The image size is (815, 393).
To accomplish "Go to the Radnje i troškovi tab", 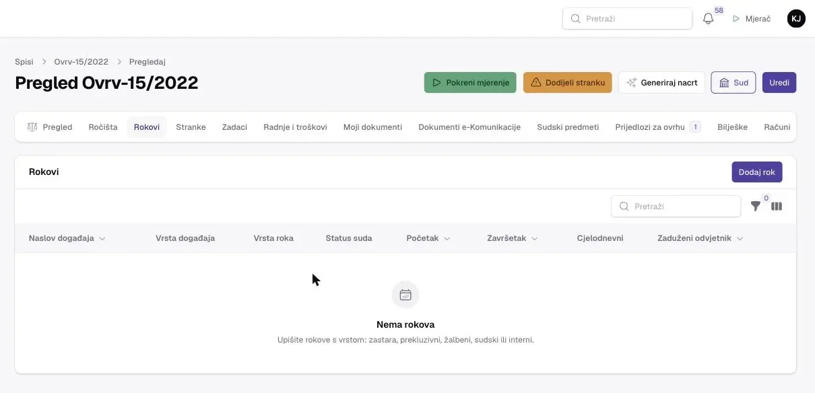I will click(295, 127).
